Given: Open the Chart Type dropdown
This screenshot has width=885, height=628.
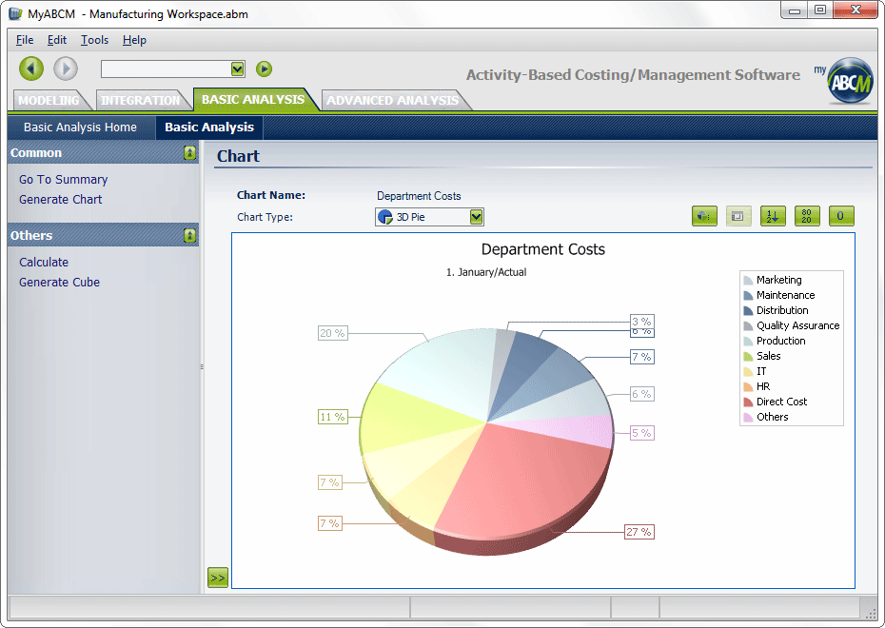Looking at the screenshot, I should (477, 217).
